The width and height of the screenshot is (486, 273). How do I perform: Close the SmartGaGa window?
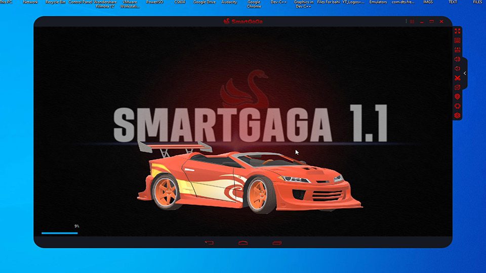coord(441,22)
